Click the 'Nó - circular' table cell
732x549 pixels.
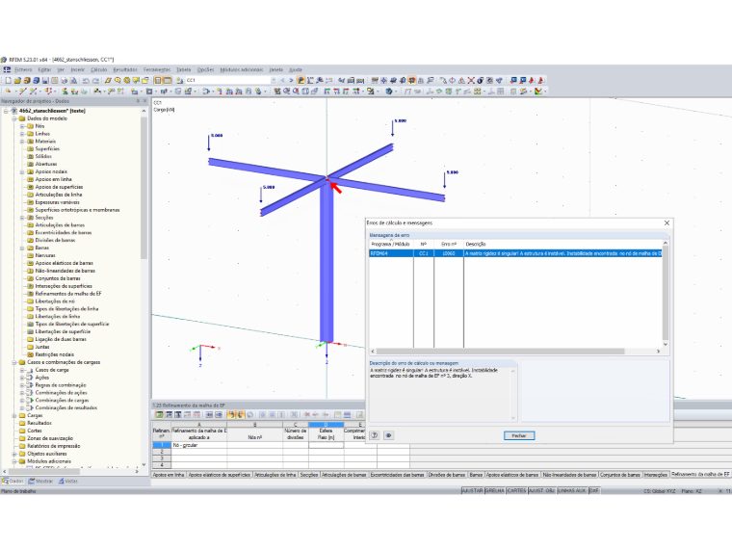(198, 445)
